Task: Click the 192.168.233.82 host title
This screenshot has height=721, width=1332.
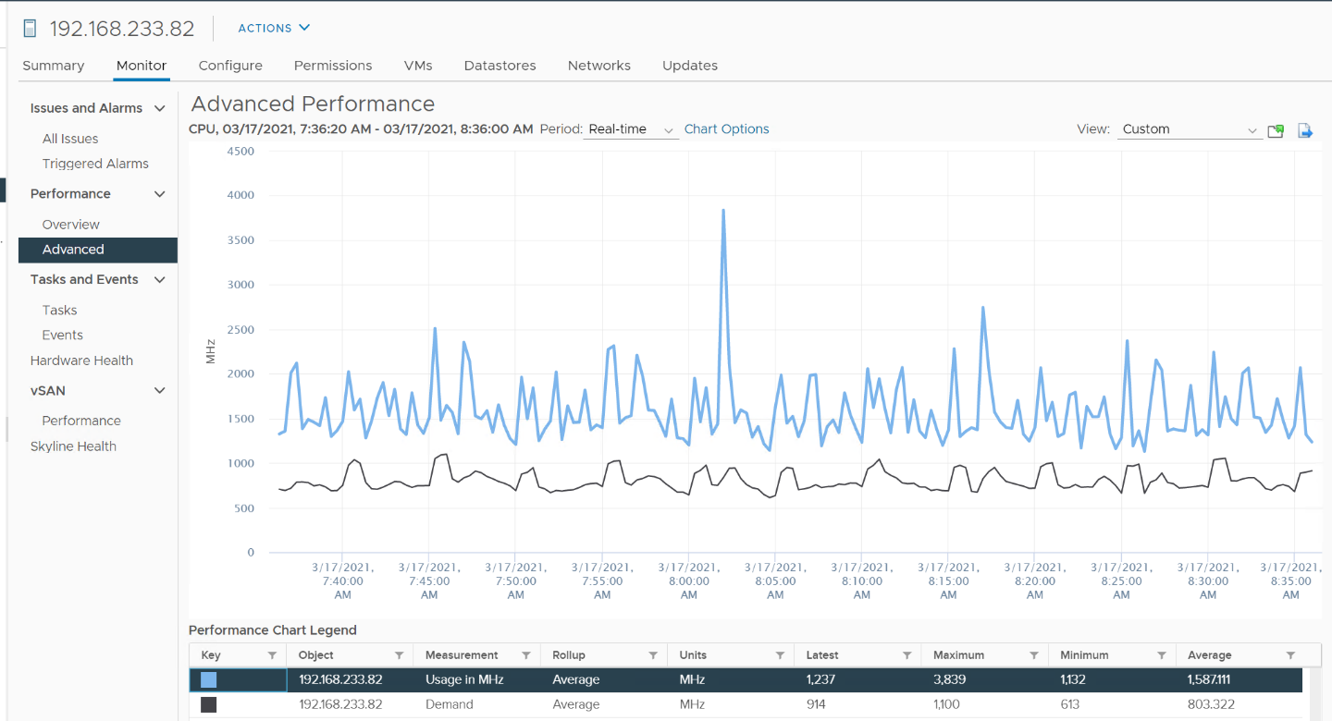Action: [x=122, y=29]
